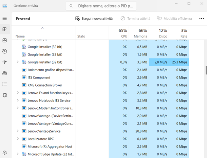Click the KMS Connection Broker process icon

(x=24, y=85)
